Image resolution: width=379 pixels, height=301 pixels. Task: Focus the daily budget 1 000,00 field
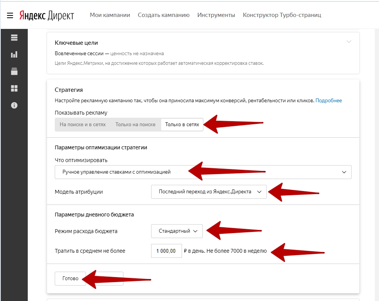point(167,251)
